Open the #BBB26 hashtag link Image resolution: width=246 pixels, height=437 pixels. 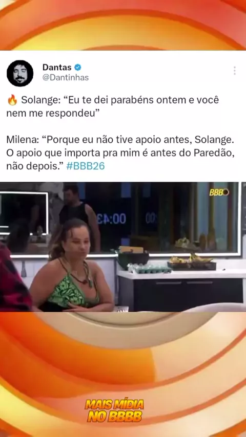tap(86, 166)
